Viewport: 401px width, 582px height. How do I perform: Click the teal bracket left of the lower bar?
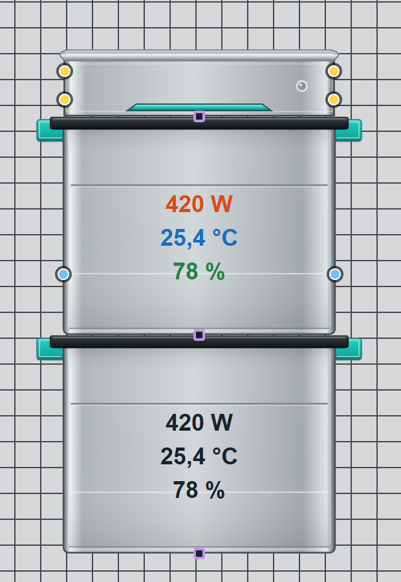click(x=50, y=349)
